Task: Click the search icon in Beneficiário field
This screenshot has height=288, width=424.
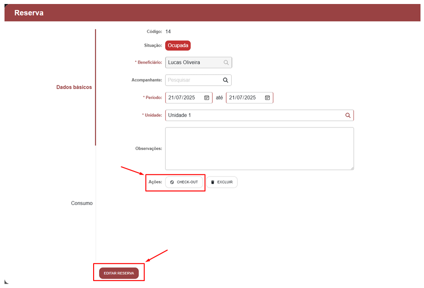Action: tap(226, 62)
